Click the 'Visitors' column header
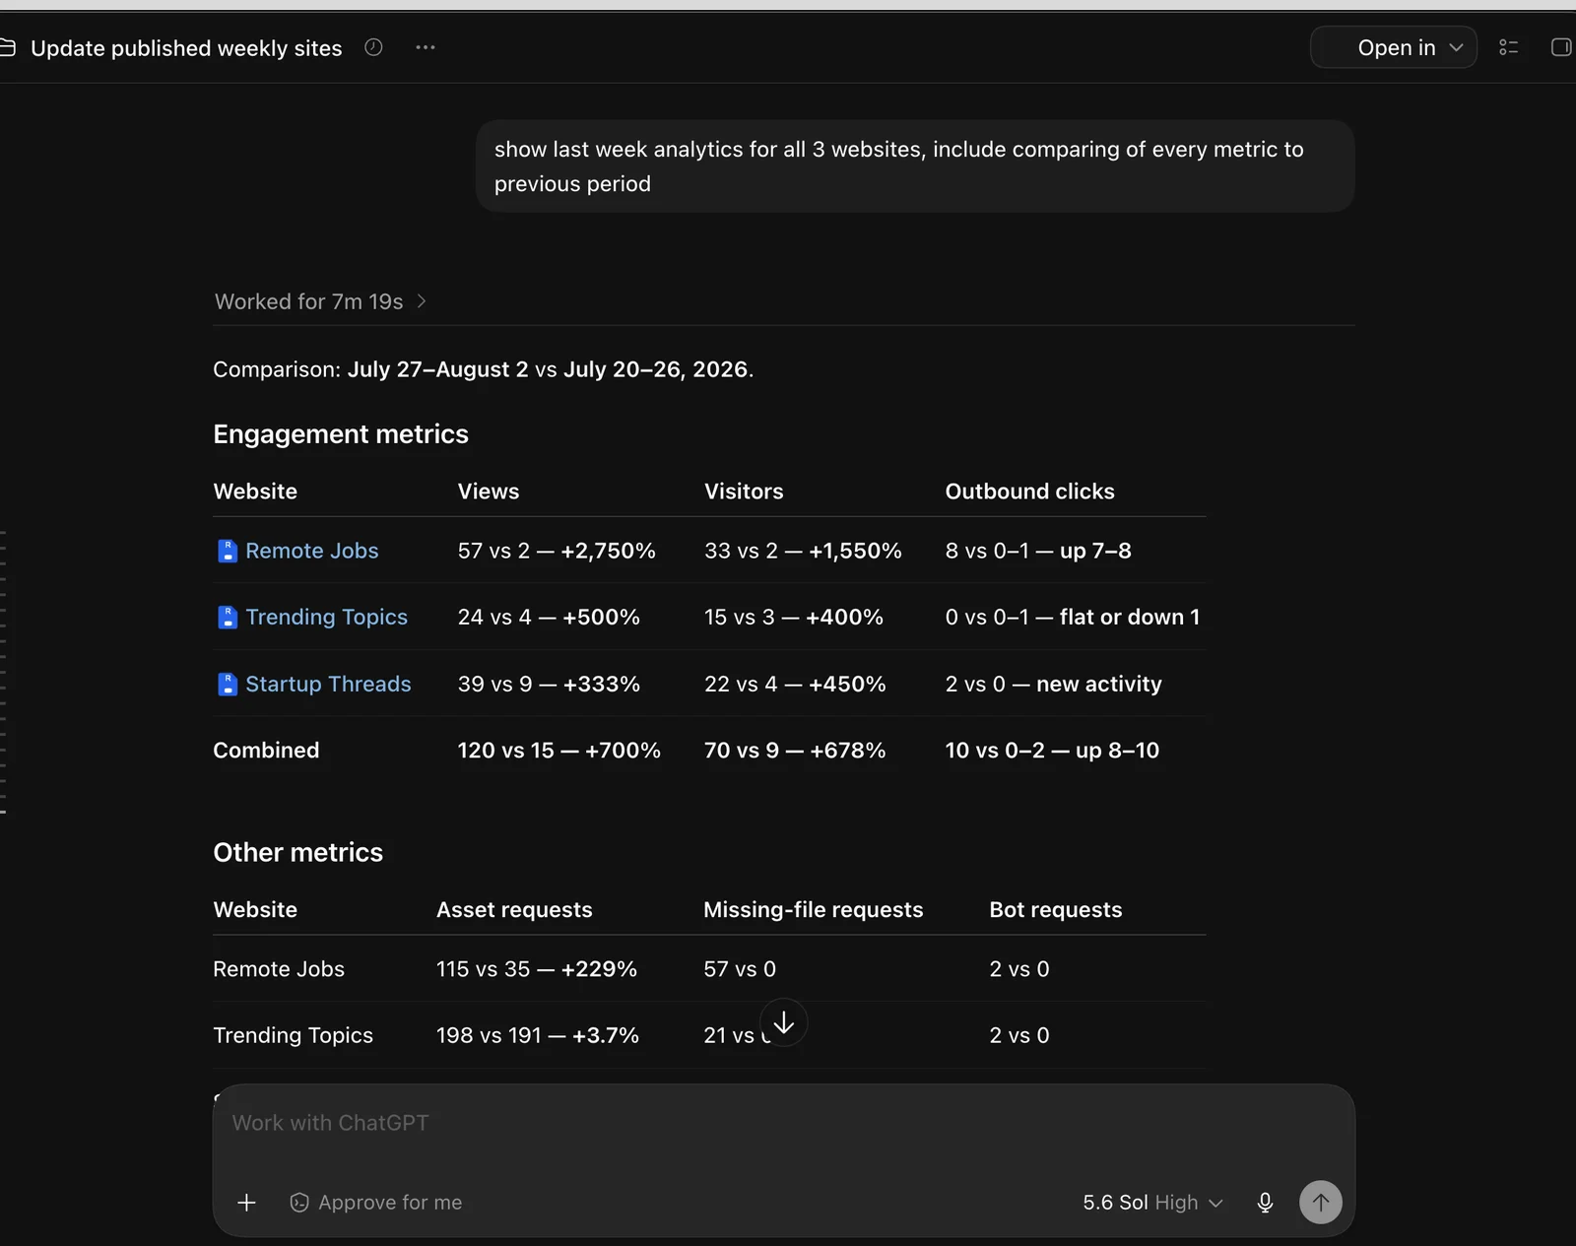Viewport: 1576px width, 1246px height. pos(744,492)
